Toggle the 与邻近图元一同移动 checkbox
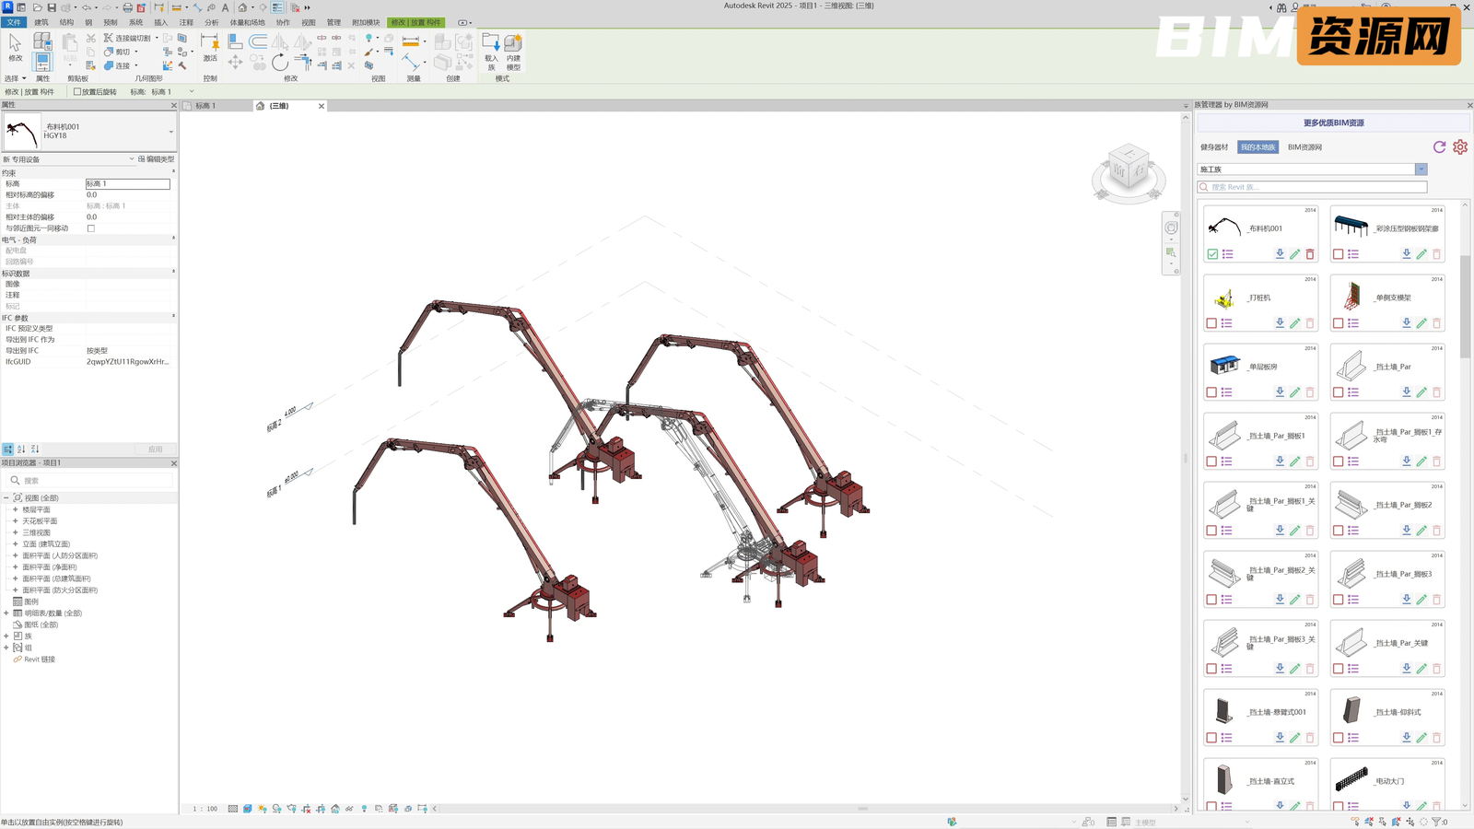Image resolution: width=1474 pixels, height=829 pixels. pyautogui.click(x=90, y=228)
